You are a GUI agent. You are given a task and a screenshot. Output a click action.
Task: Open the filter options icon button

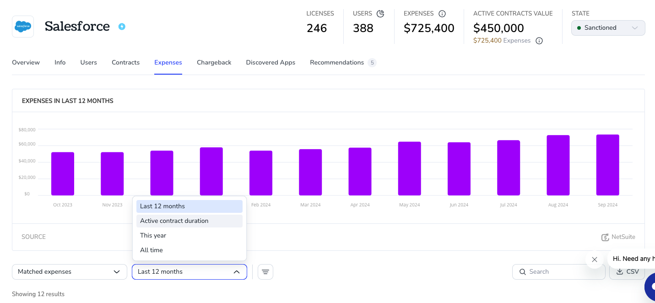click(x=265, y=272)
